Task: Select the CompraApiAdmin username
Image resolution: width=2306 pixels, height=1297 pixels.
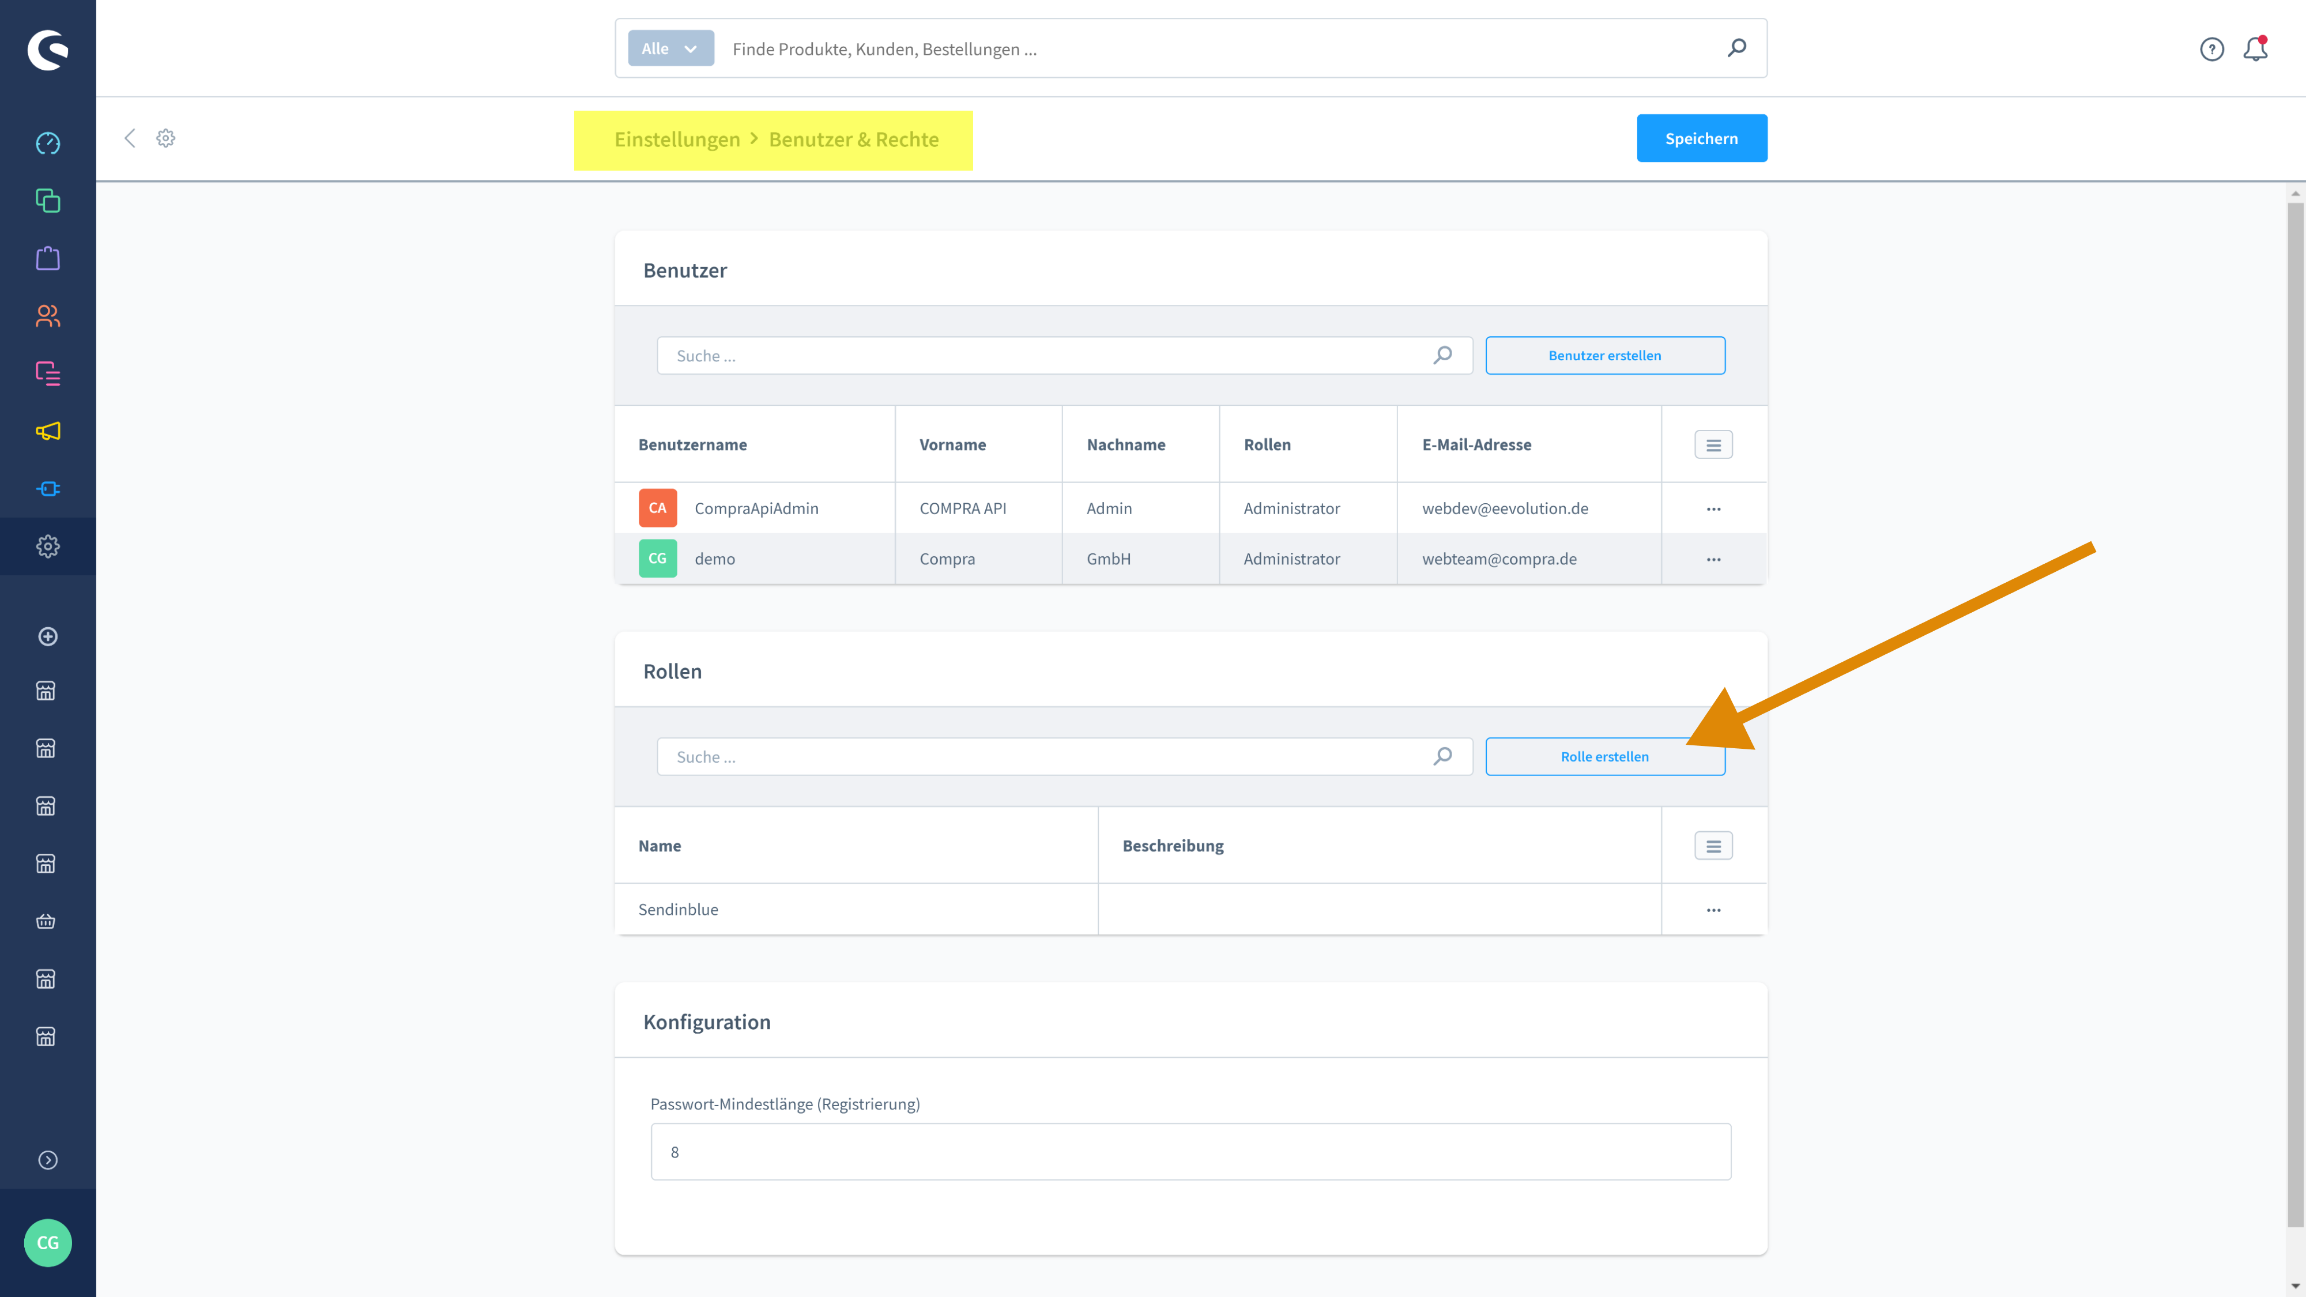Action: 756,508
